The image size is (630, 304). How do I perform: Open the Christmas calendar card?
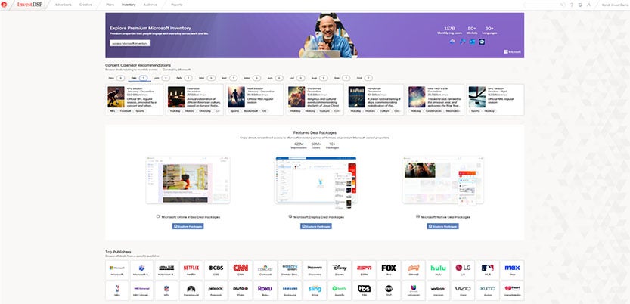315,100
